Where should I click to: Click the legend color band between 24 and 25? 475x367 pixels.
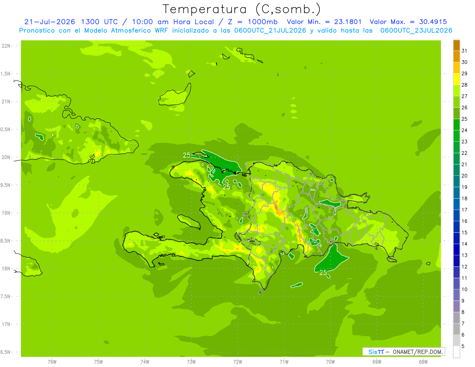456,125
